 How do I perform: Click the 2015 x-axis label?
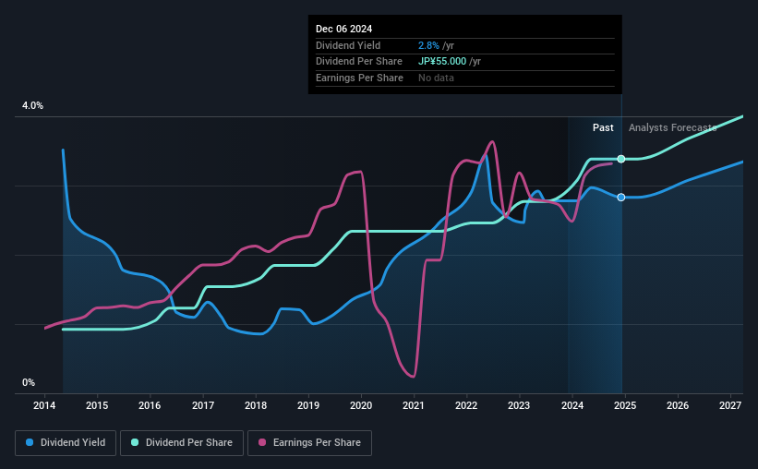click(x=97, y=405)
